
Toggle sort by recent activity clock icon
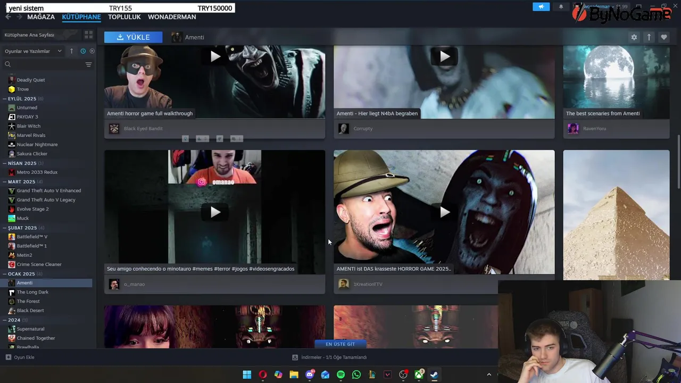(x=83, y=51)
